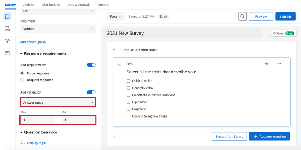Open the Q23 three-dot options menu
This screenshot has height=150, width=301.
point(279,64)
